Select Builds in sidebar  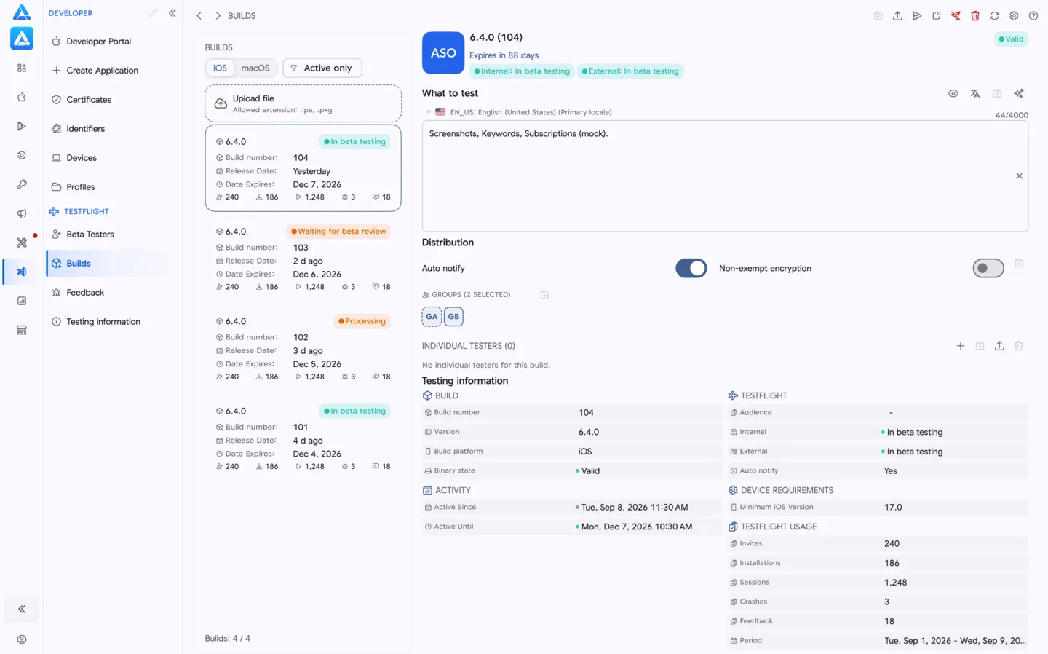(x=112, y=264)
